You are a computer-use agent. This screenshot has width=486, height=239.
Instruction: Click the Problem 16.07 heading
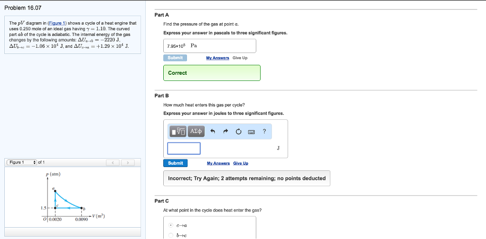pyautogui.click(x=23, y=8)
